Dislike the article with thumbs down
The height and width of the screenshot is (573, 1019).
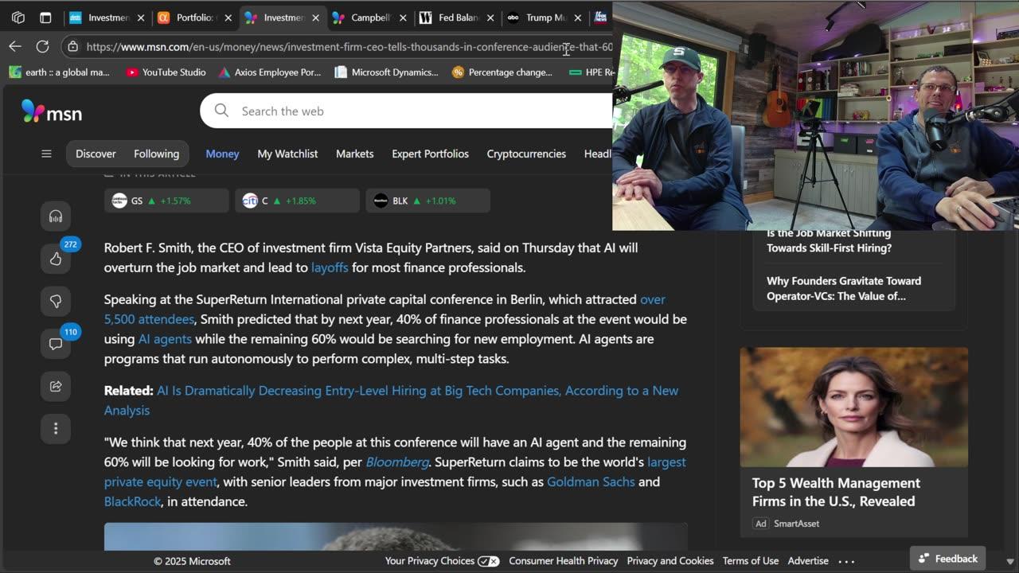pos(56,301)
